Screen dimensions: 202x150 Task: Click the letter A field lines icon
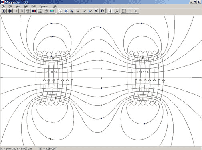coord(66,11)
